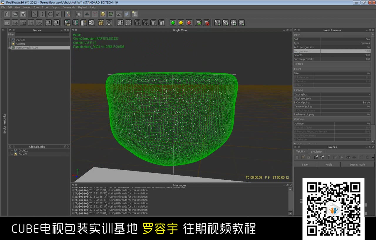The height and width of the screenshot is (240, 376).
Task: Open the Commands menu
Action: coord(69,7)
